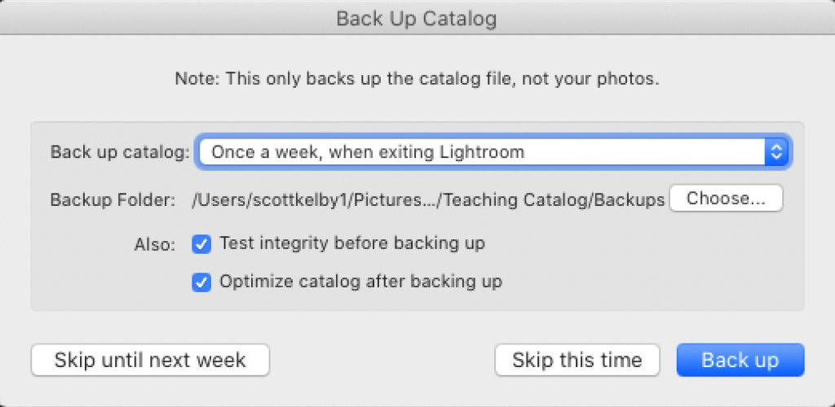835x407 pixels.
Task: Click the 'Also:' label beside checkboxes
Action: [x=154, y=246]
